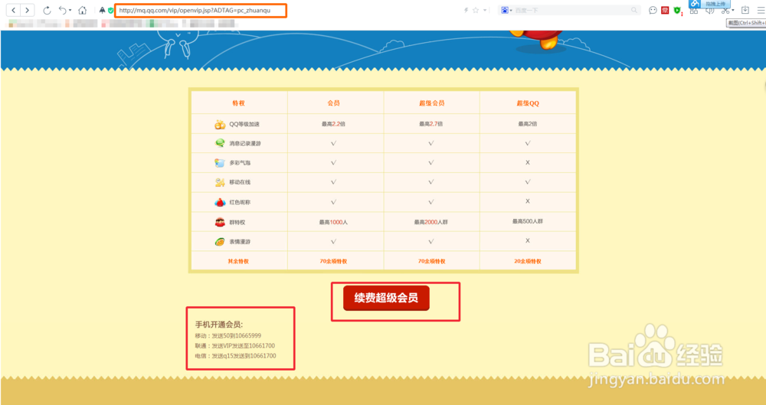The width and height of the screenshot is (766, 405).
Task: Click the 群特权 group icon
Action: 220,222
